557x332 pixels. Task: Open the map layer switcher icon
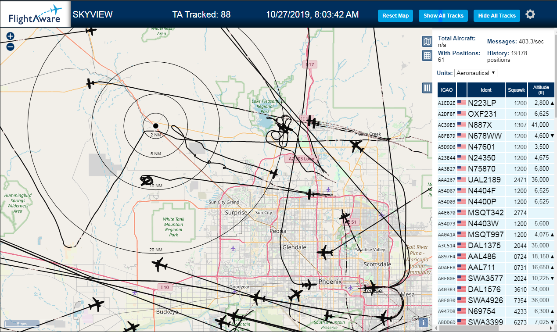pos(427,42)
